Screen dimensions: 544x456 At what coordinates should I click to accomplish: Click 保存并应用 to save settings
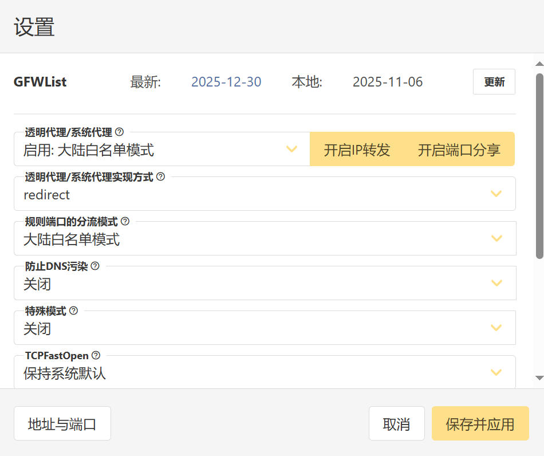click(x=480, y=424)
